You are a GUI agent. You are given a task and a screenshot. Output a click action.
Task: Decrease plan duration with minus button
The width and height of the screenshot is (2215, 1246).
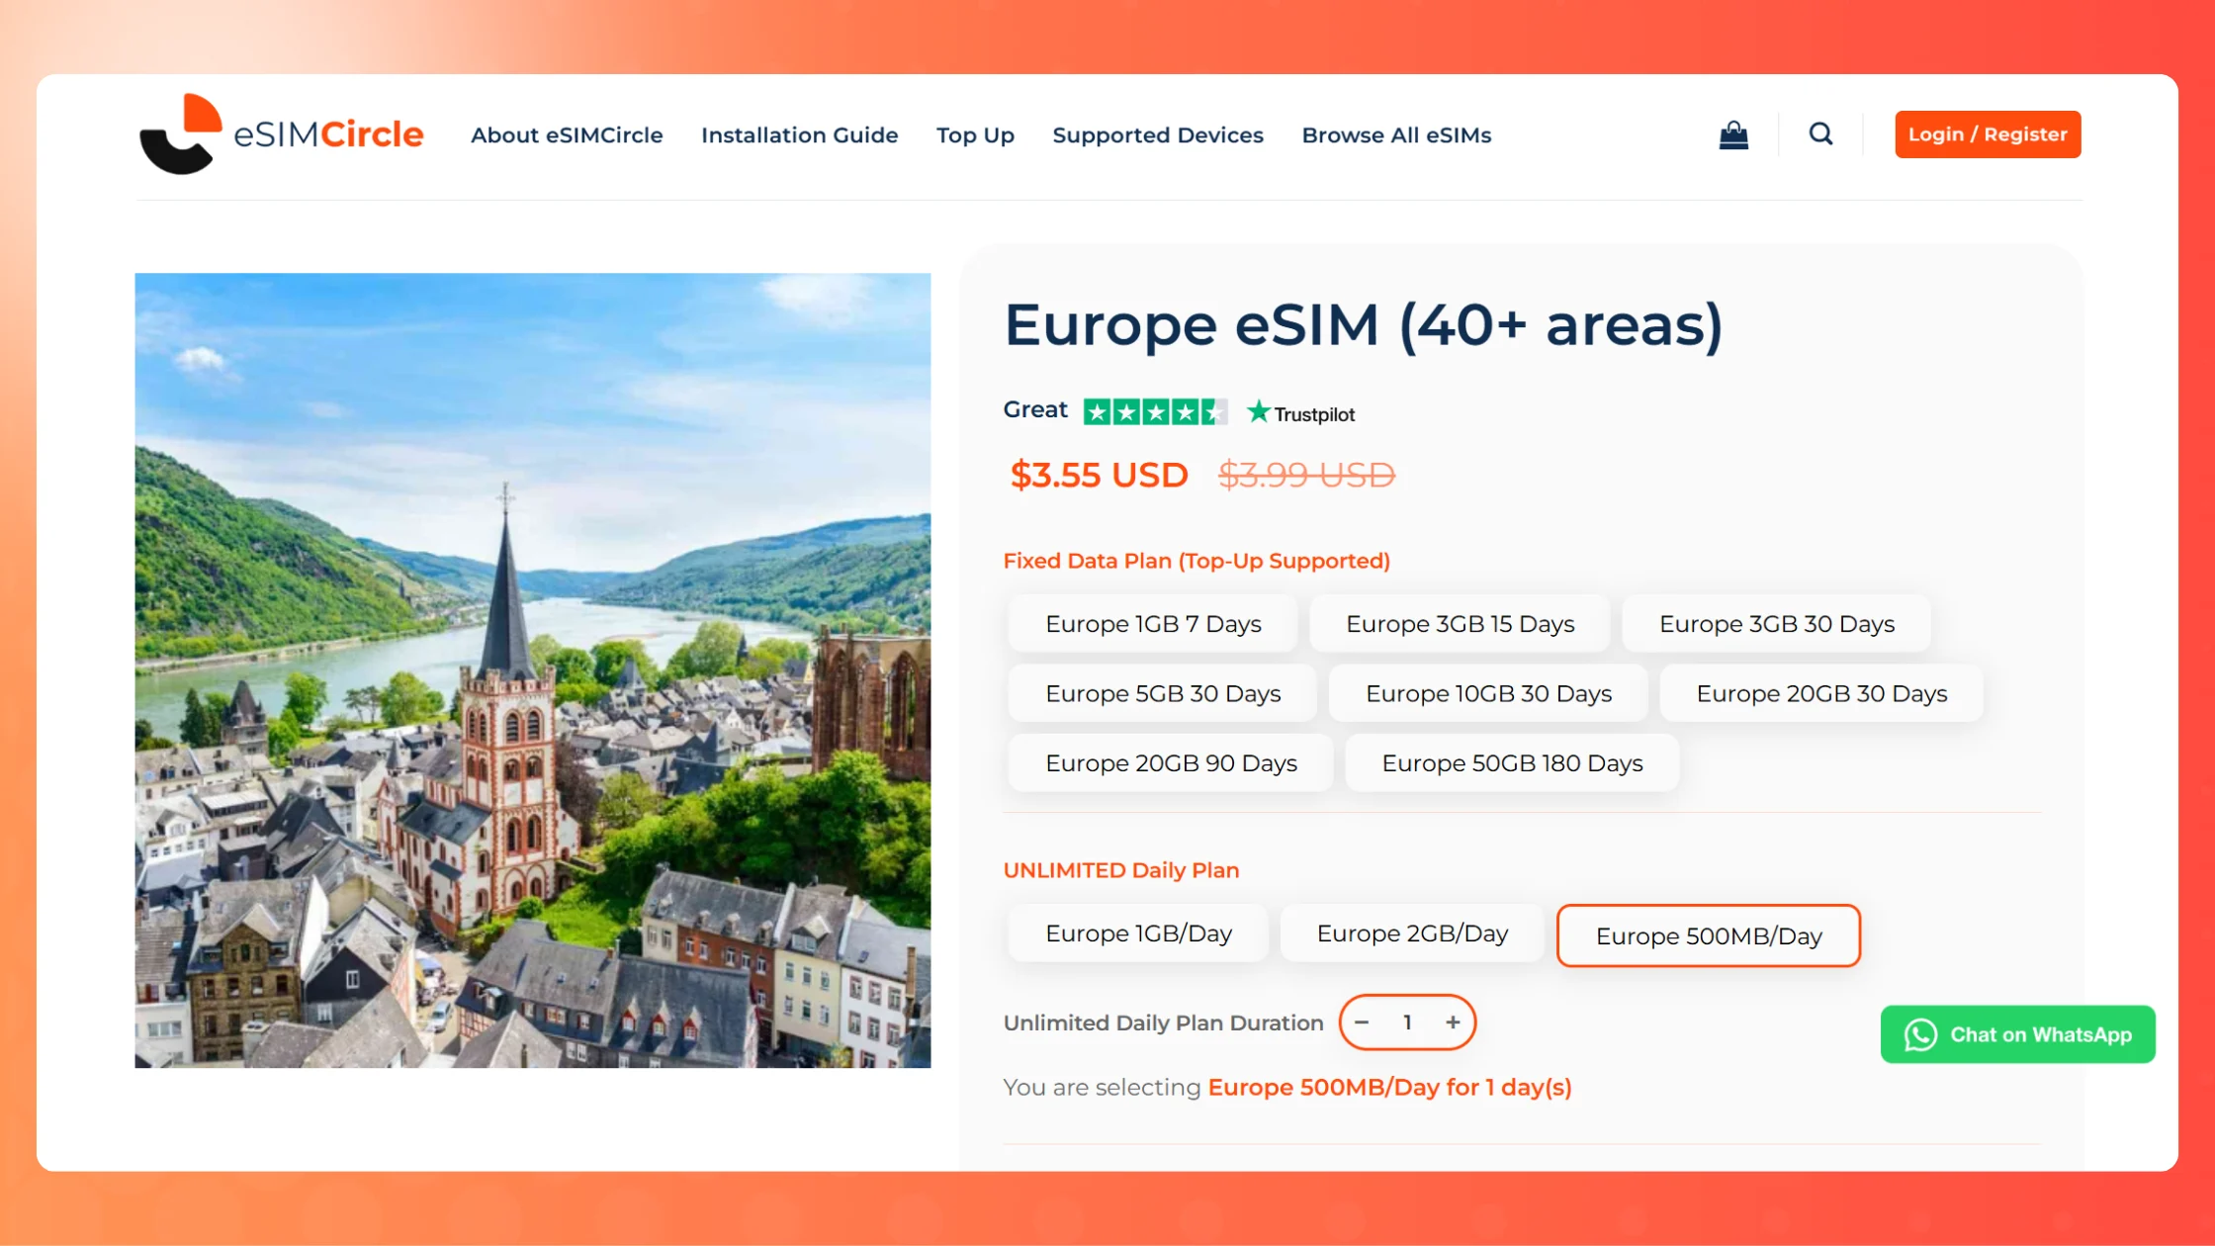[1363, 1023]
